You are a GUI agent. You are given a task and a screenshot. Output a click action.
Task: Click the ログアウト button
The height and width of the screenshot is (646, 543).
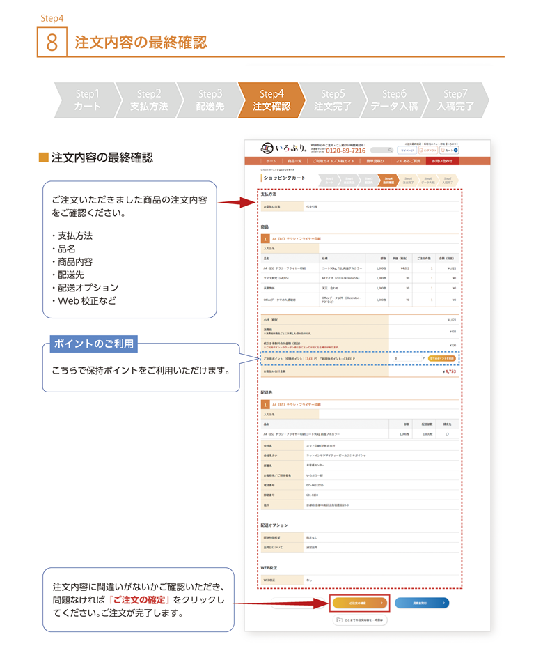pyautogui.click(x=429, y=150)
